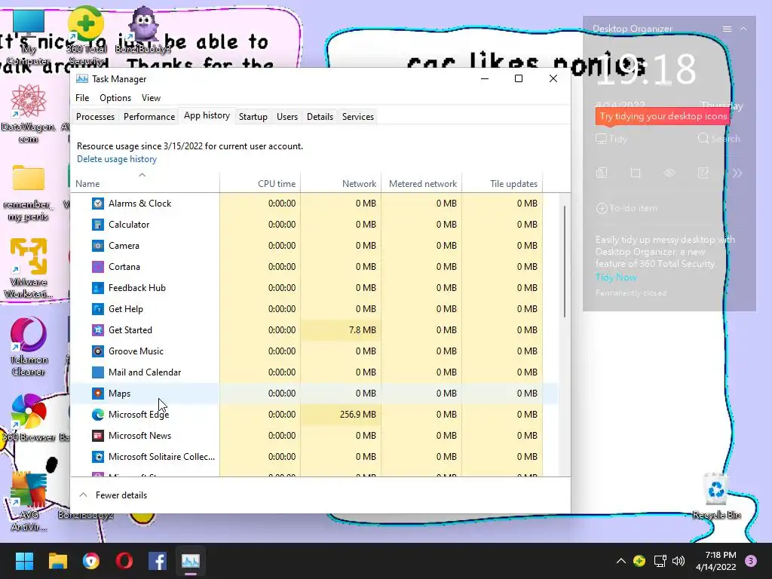Click the Alarms & Clock app icon

click(x=98, y=204)
